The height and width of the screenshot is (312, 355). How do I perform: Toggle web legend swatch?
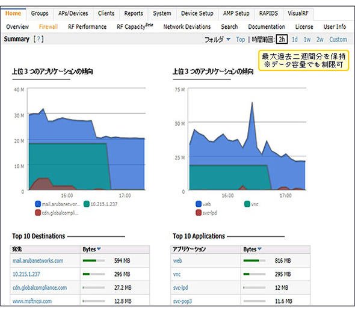[x=199, y=204]
